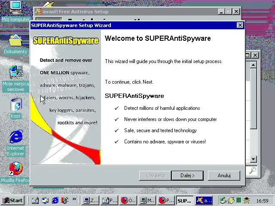Click 'To continue, click Next.' text
The height and width of the screenshot is (206, 275).
point(129,82)
